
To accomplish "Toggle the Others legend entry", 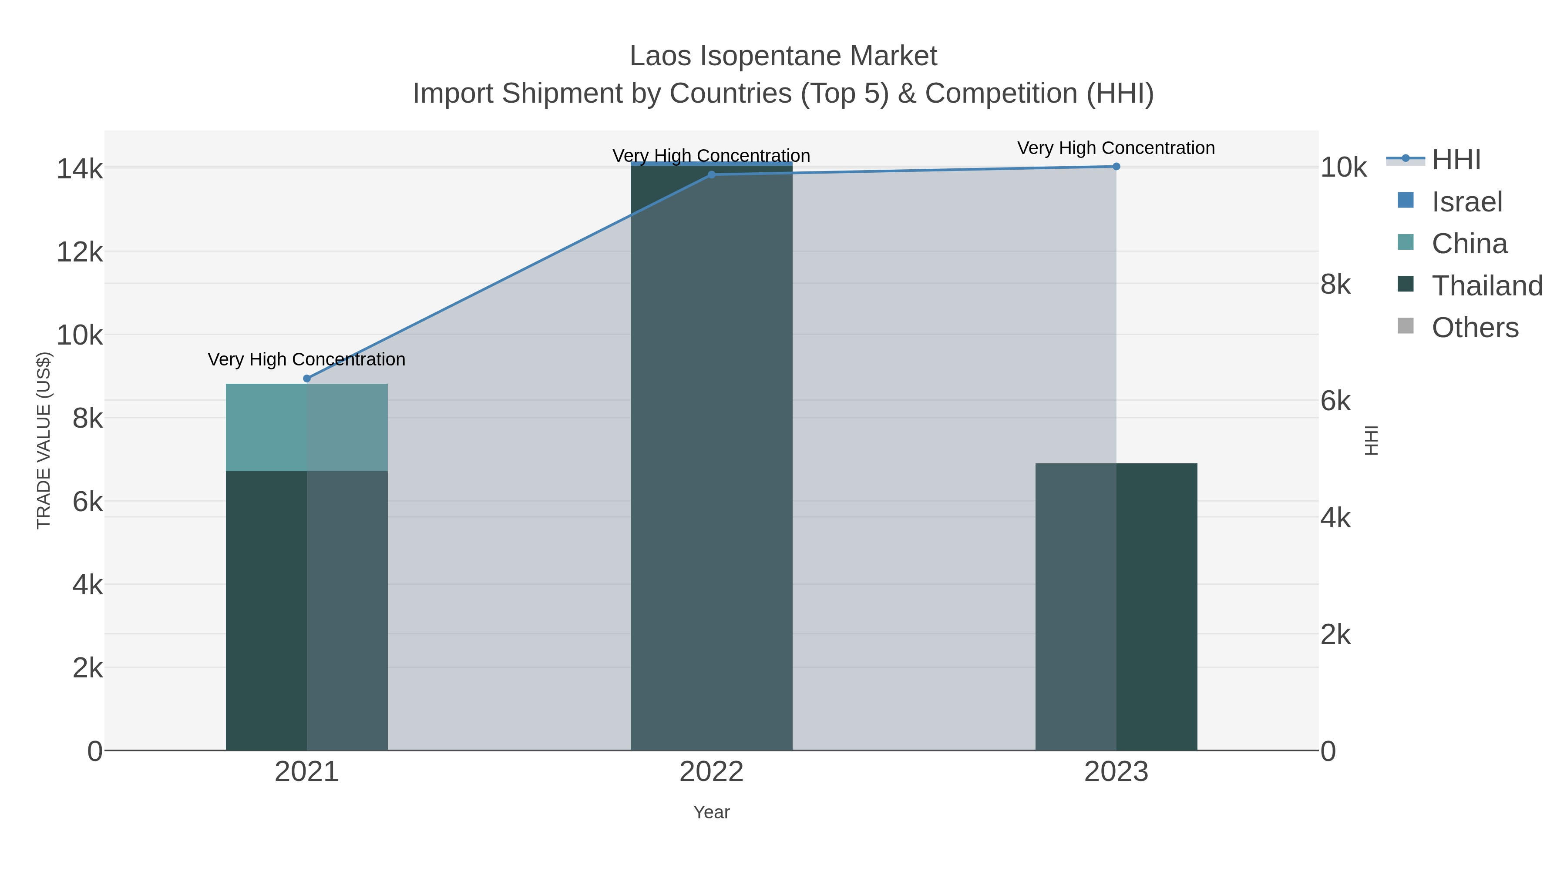I will click(x=1457, y=327).
